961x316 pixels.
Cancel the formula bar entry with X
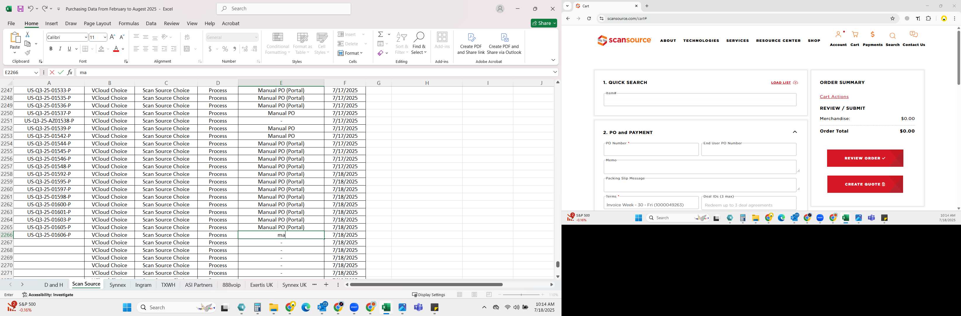click(52, 72)
